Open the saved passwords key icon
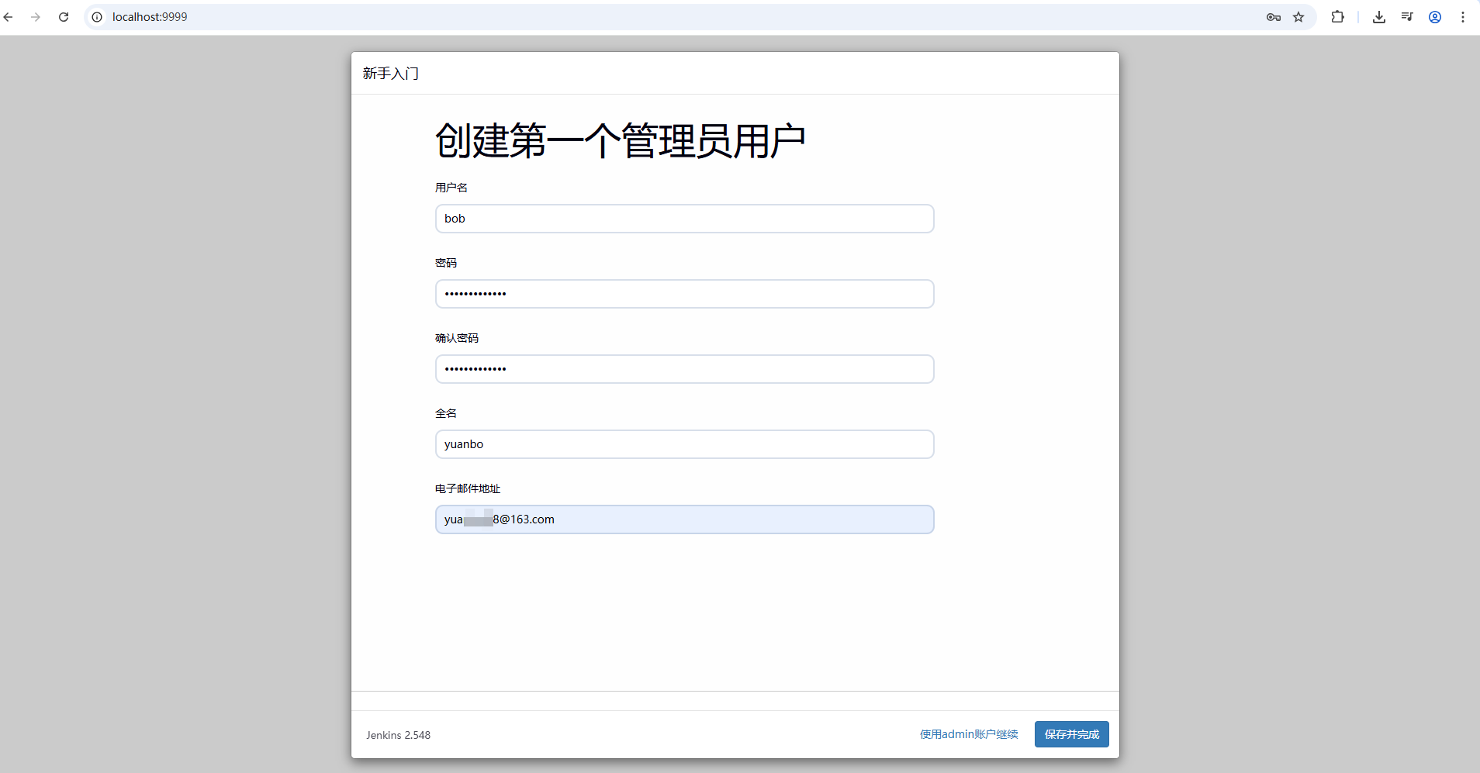Screen dimensions: 1480x773 (x=1273, y=17)
